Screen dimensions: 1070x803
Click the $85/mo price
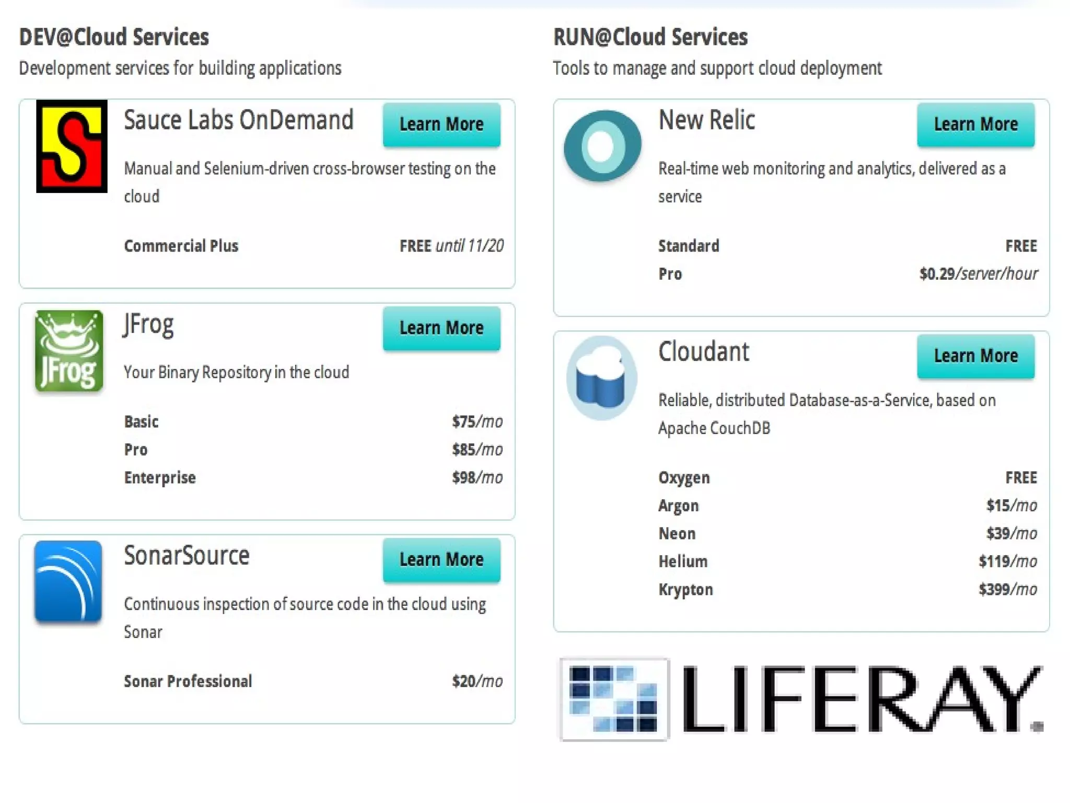pos(477,450)
